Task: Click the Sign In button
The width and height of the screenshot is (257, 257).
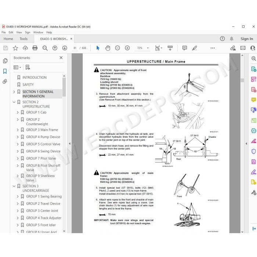Action: [247, 39]
